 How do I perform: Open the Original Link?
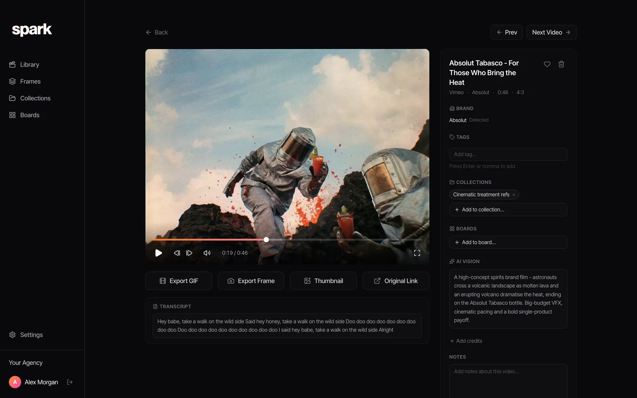(x=396, y=281)
